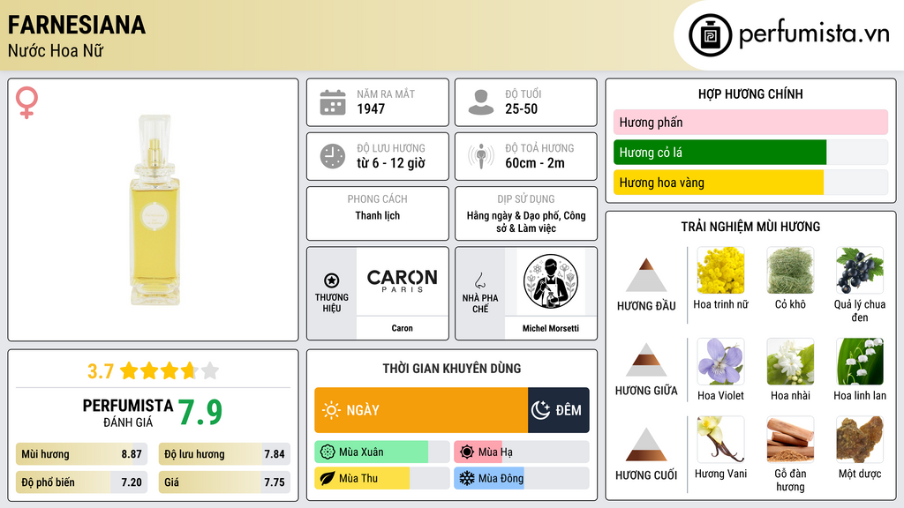This screenshot has height=508, width=904.
Task: Click the person icon beside Độ tuổi
Action: point(481,102)
